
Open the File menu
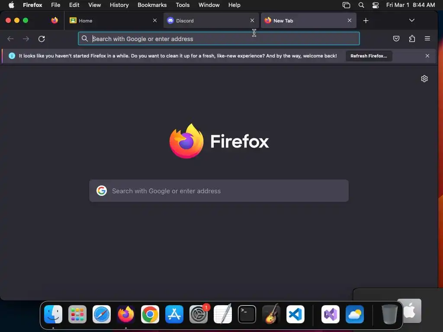click(x=56, y=5)
